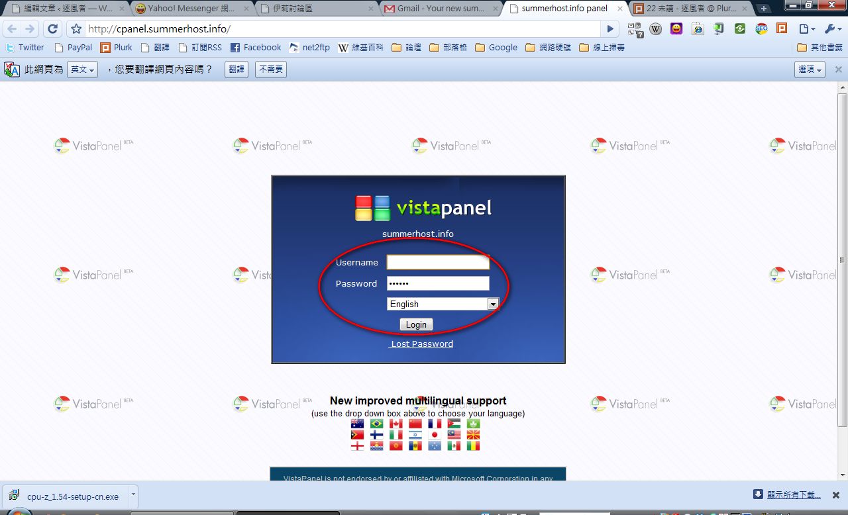848x515 pixels.
Task: Bookmark this page with the star
Action: (x=76, y=29)
